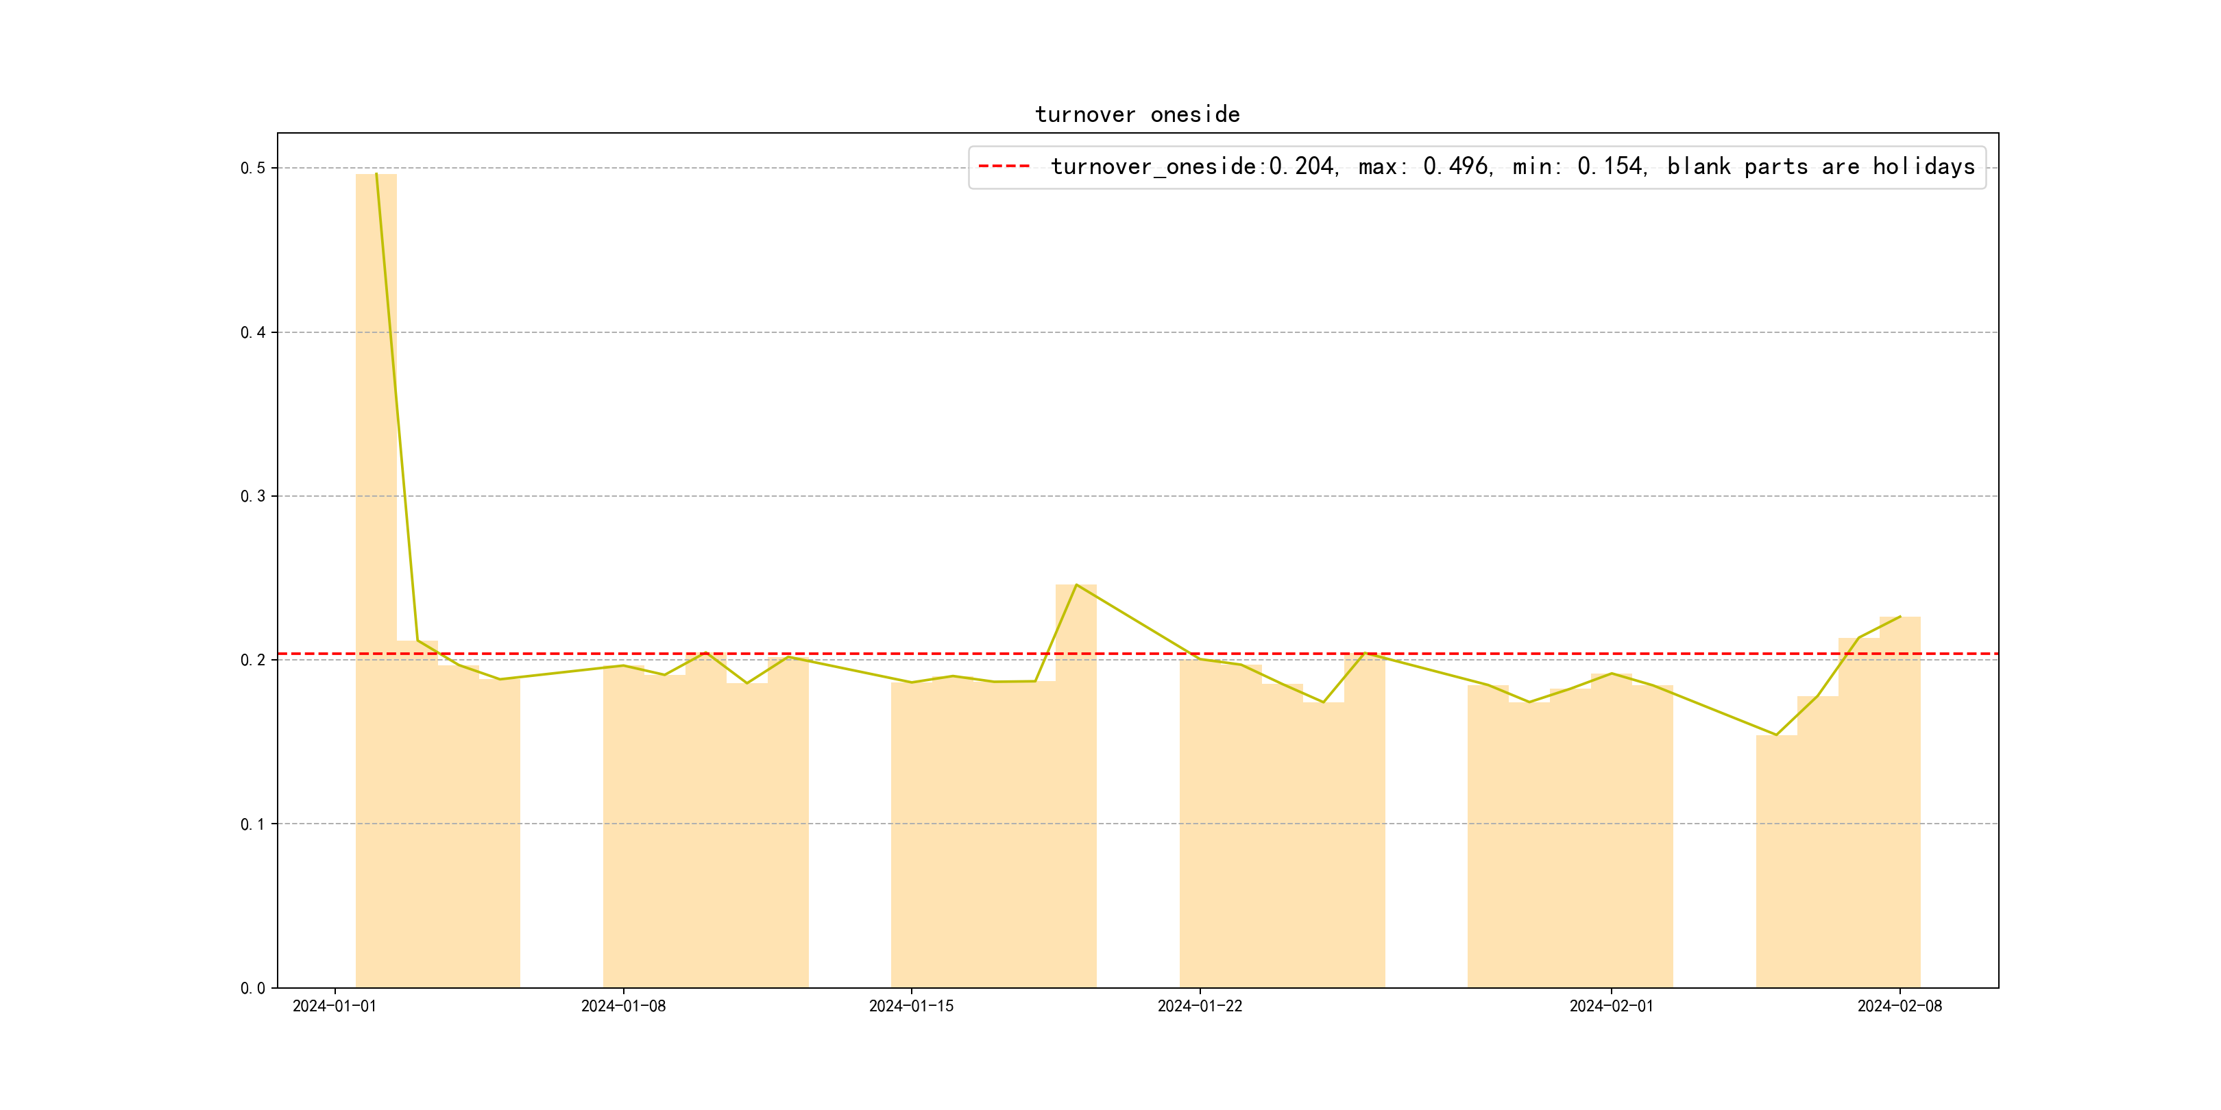The height and width of the screenshot is (1110, 2221).
Task: Click x-axis label 2024-01-08
Action: coord(622,1006)
